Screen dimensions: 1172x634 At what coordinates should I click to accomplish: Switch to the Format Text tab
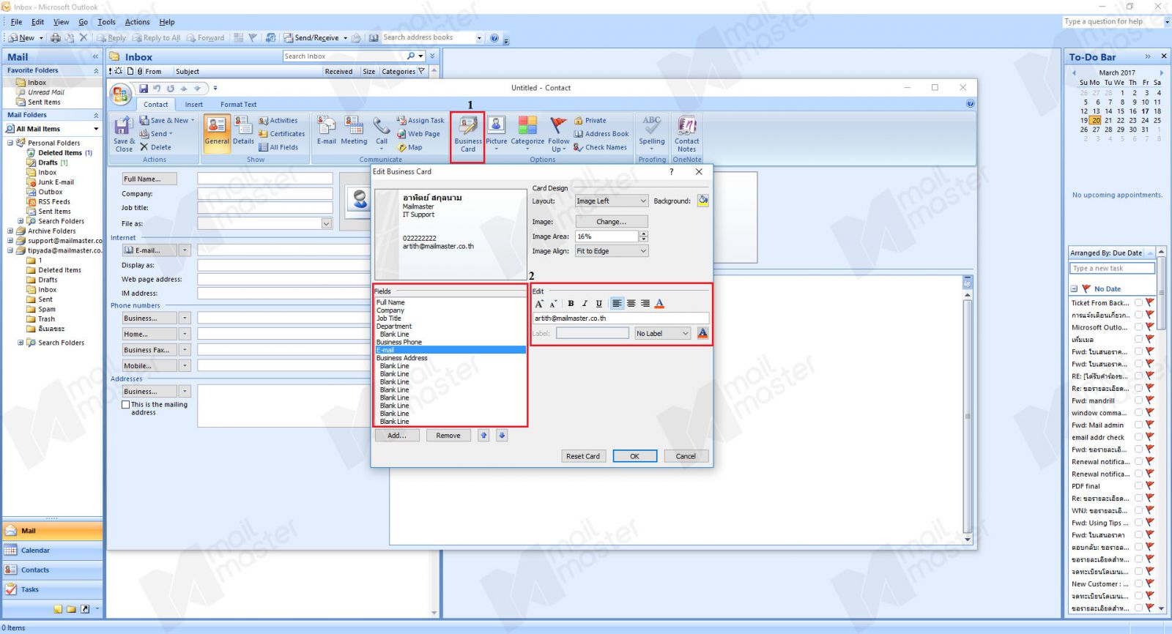click(x=238, y=105)
